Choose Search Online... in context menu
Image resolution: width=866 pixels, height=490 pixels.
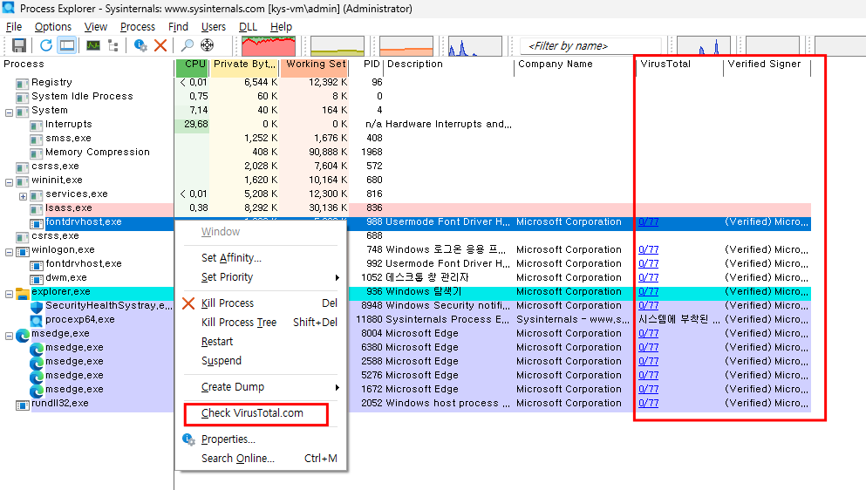tap(261, 459)
